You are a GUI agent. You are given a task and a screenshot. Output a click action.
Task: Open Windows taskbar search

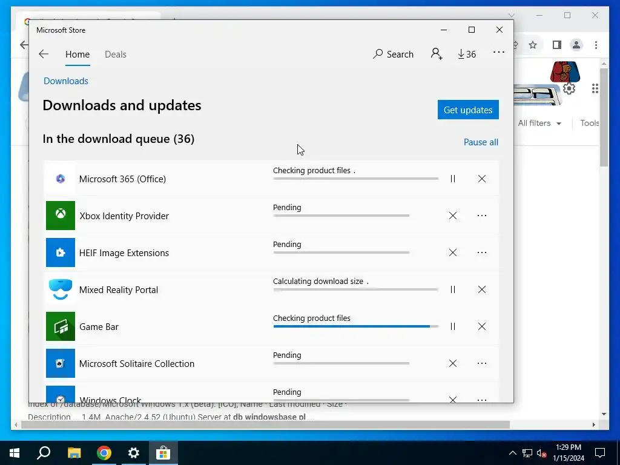[44, 453]
